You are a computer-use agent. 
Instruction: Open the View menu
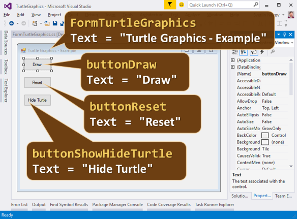(36, 15)
